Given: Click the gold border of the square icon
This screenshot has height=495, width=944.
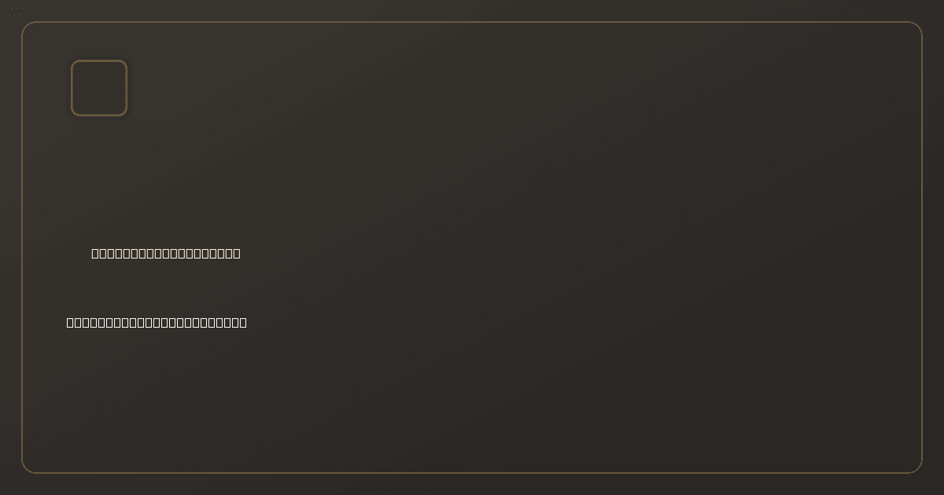Looking at the screenshot, I should (99, 60).
